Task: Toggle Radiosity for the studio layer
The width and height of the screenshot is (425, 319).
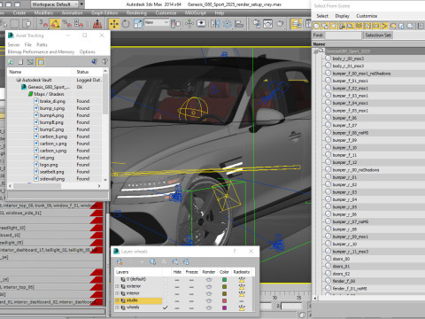Action: [242, 300]
